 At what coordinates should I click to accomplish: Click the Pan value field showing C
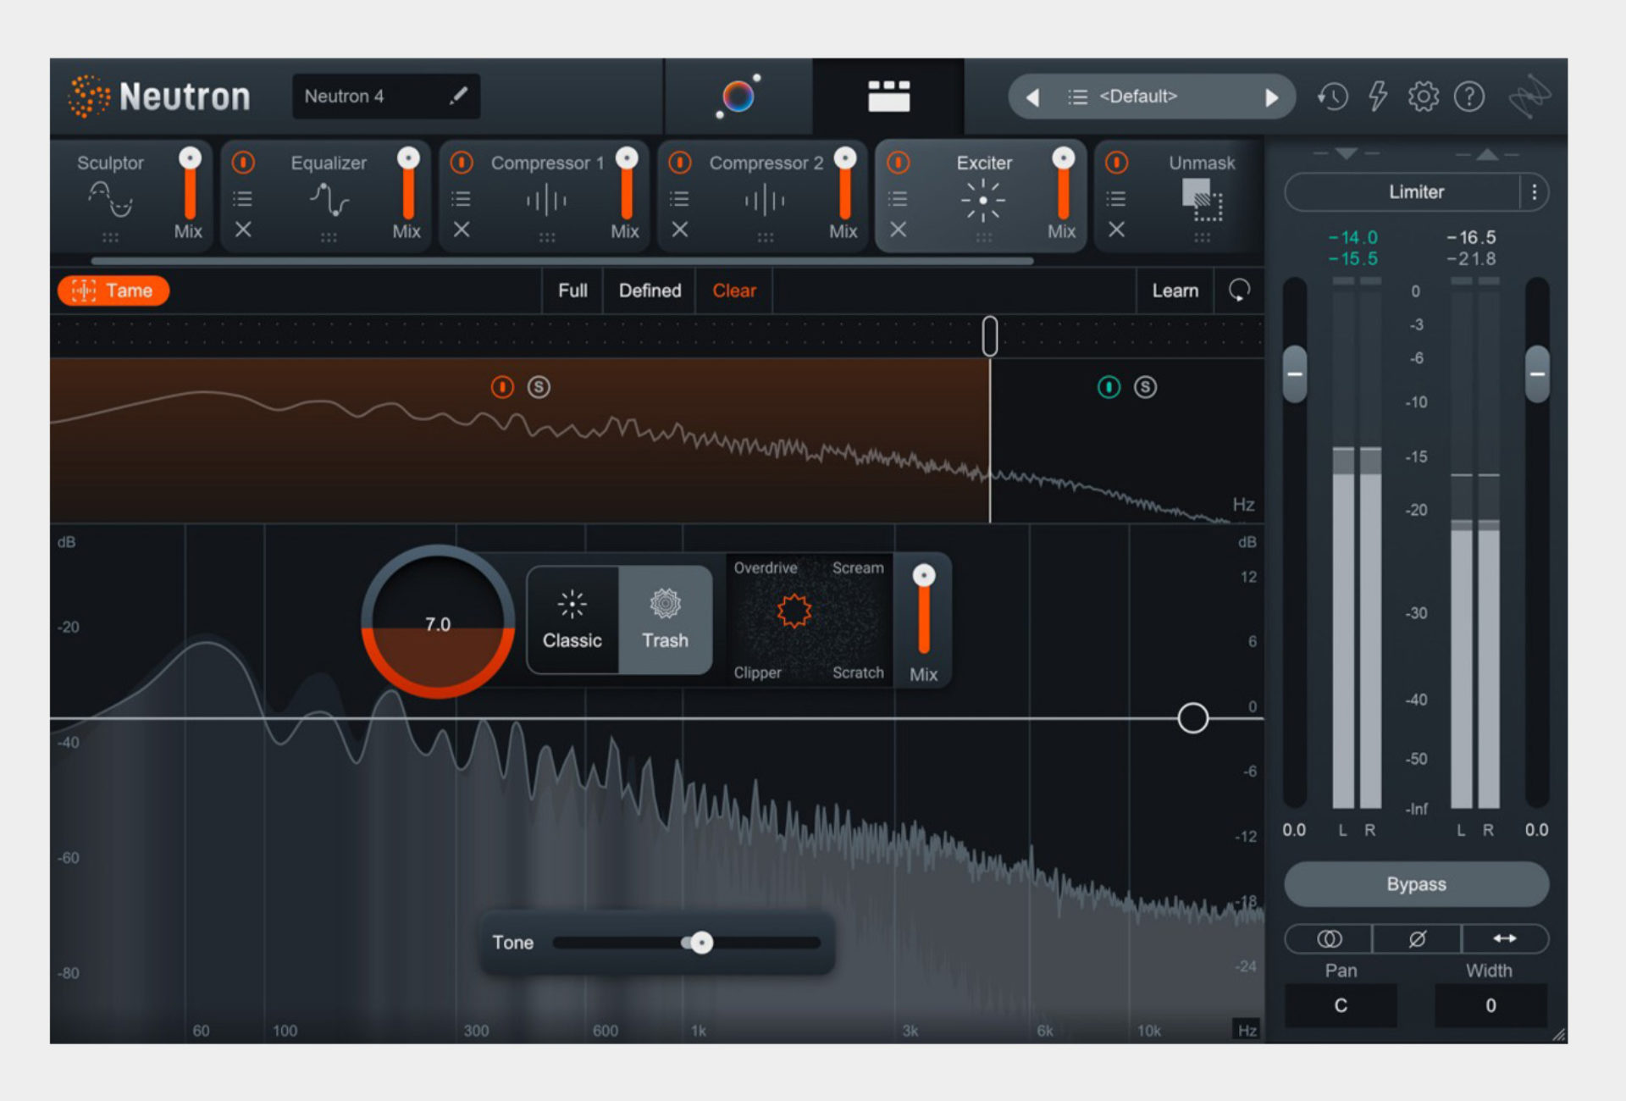[1341, 1005]
